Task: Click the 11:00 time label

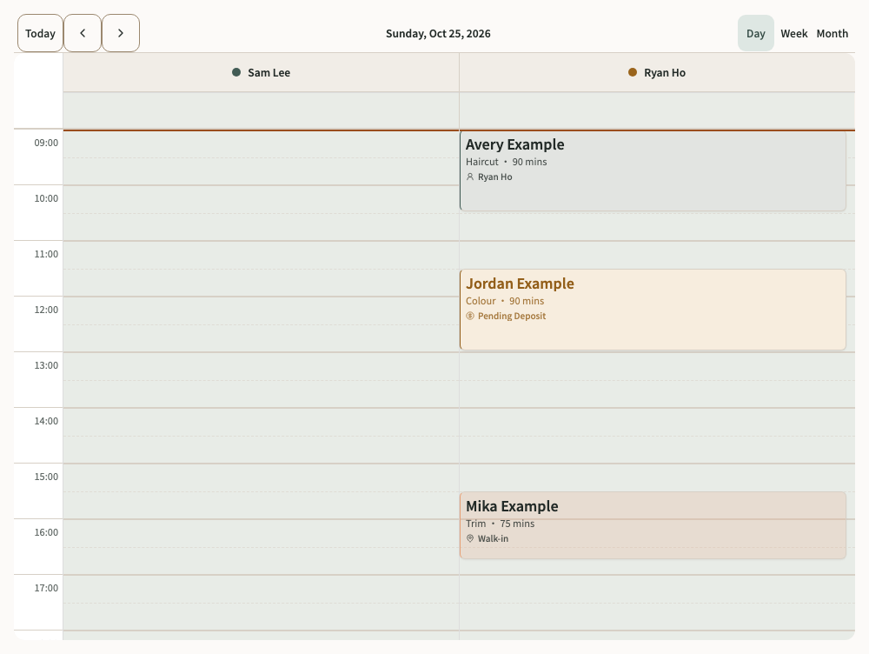Action: pos(46,254)
